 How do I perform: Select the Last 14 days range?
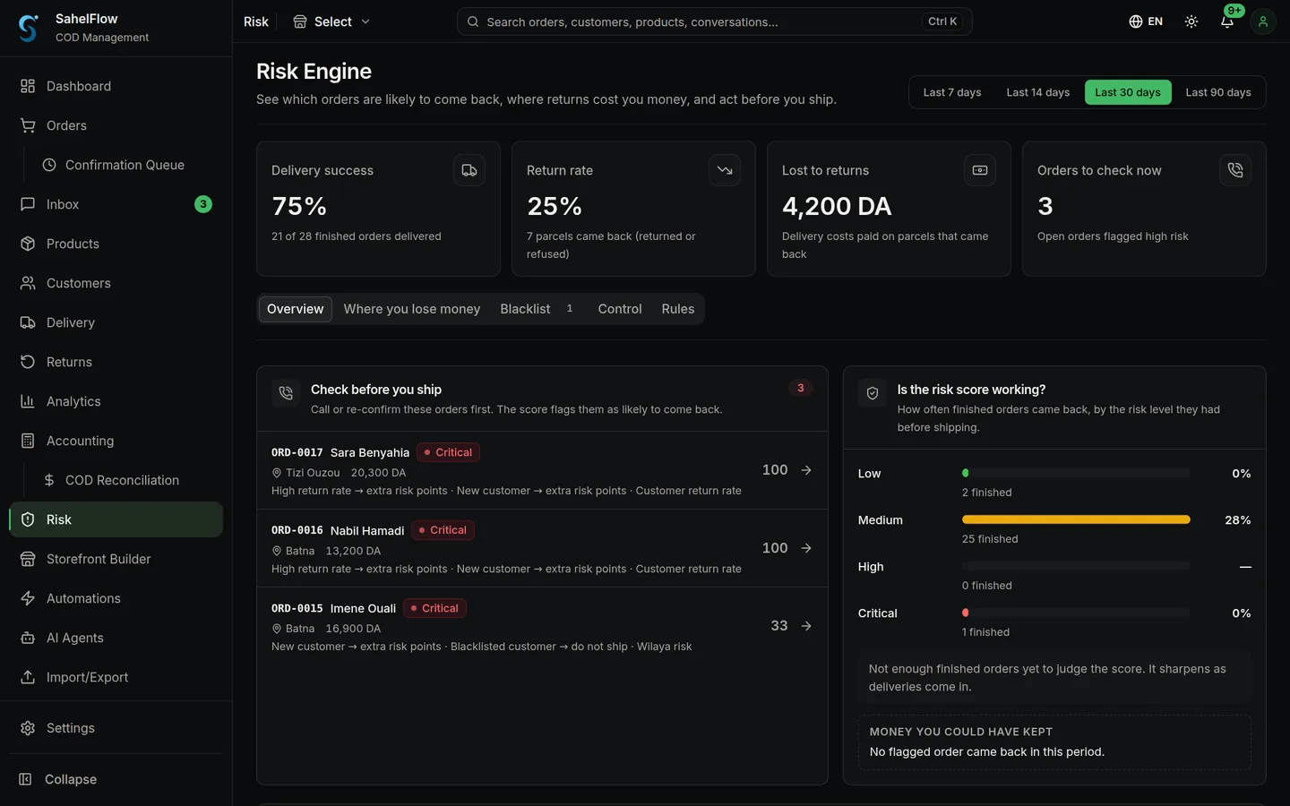pyautogui.click(x=1038, y=92)
